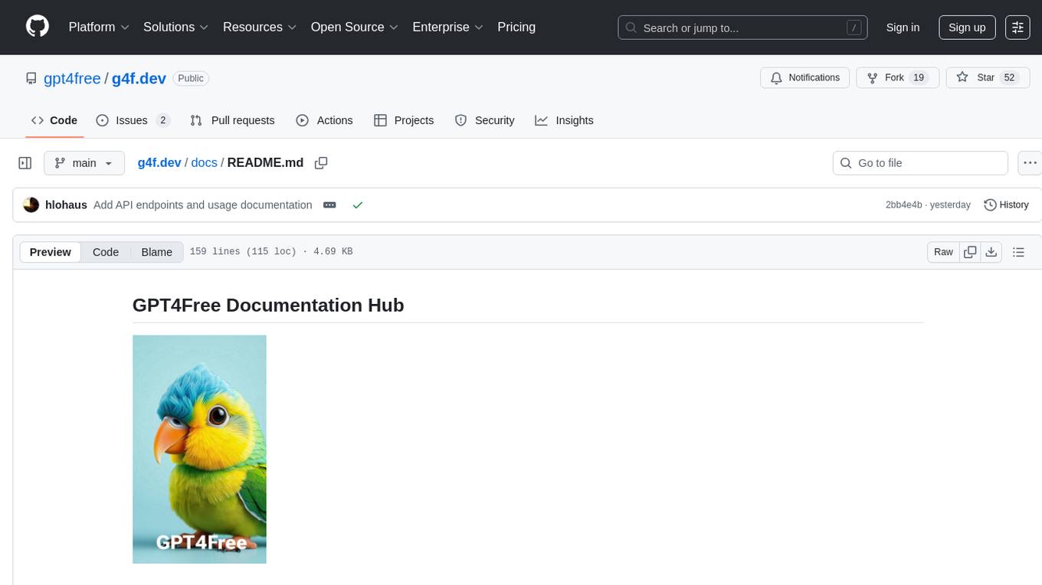
Task: Open the hlohaus author link
Action: [67, 204]
